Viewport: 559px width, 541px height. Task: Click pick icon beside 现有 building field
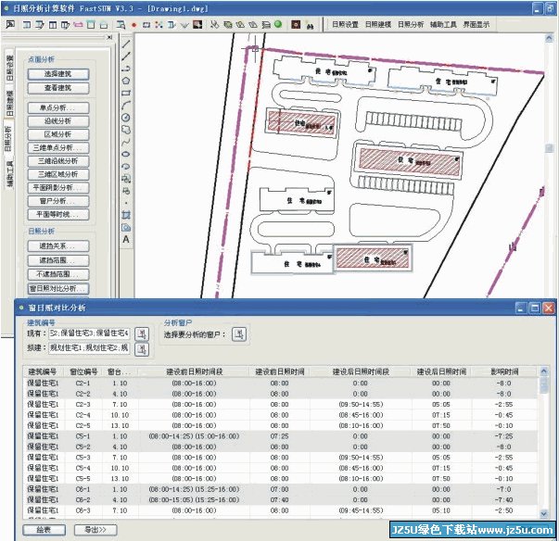point(142,333)
